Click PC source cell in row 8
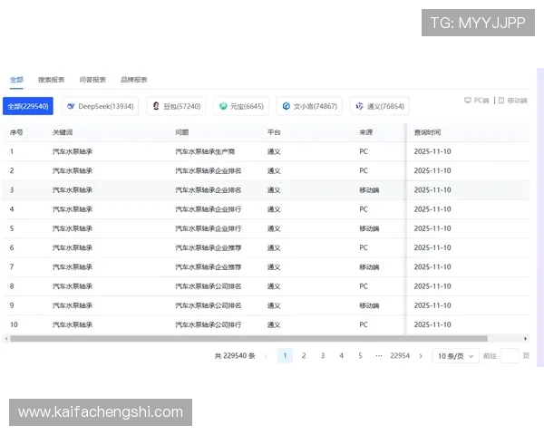The height and width of the screenshot is (435, 544). pos(364,286)
